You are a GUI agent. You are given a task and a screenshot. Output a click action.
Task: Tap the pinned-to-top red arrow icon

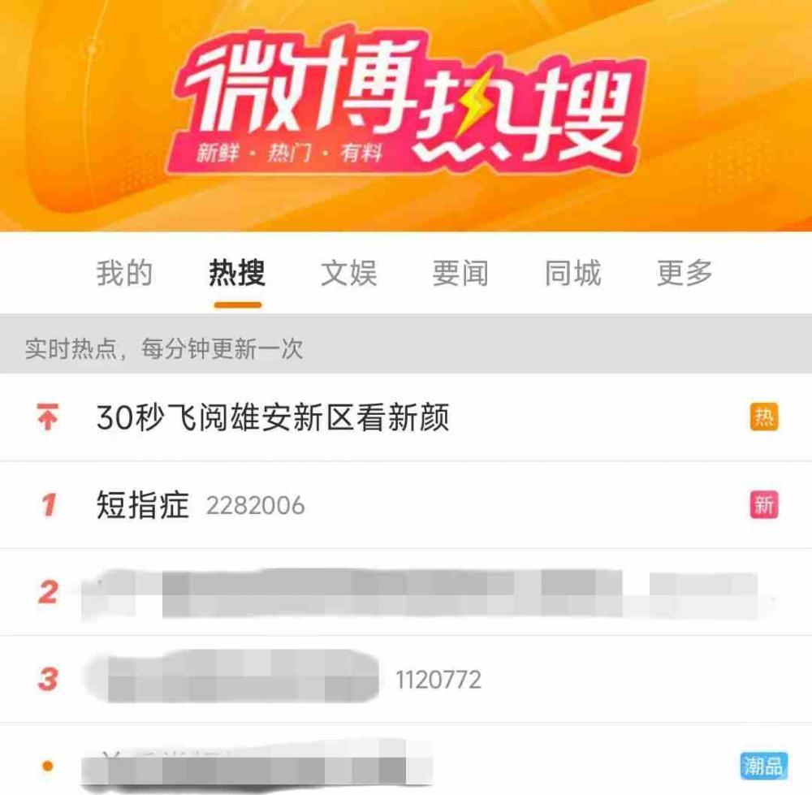pyautogui.click(x=48, y=417)
